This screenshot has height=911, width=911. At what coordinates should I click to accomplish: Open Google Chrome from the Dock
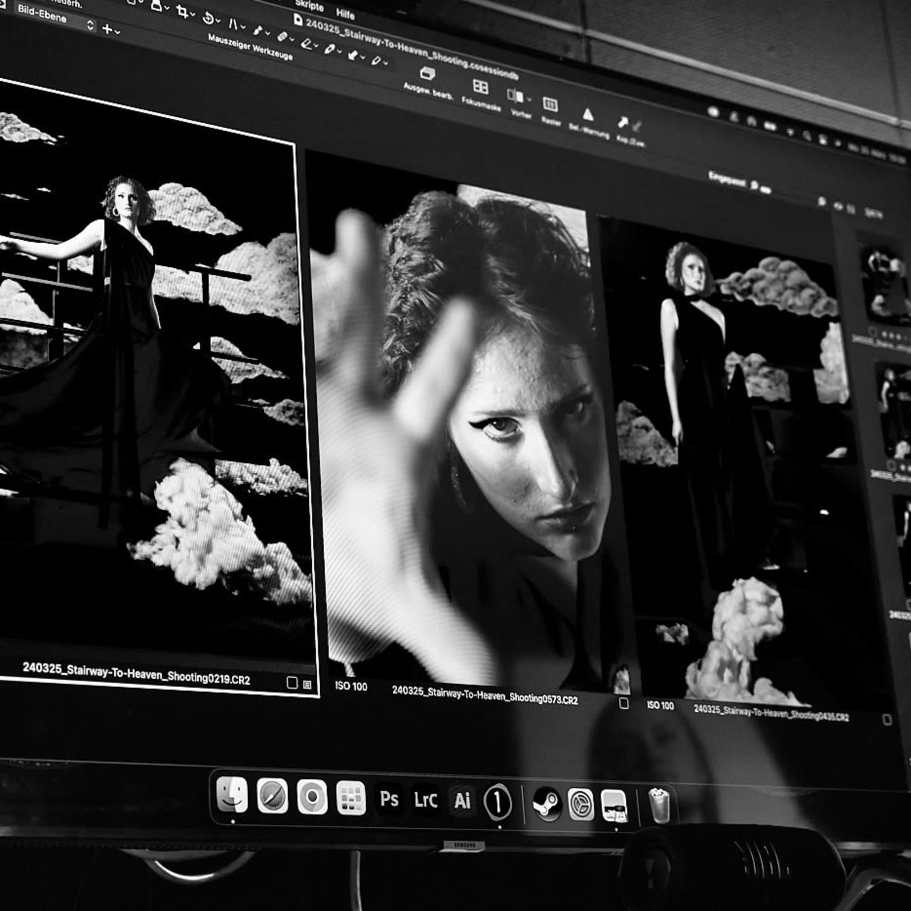(312, 797)
